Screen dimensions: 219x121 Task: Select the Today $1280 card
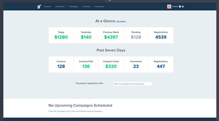(61, 35)
